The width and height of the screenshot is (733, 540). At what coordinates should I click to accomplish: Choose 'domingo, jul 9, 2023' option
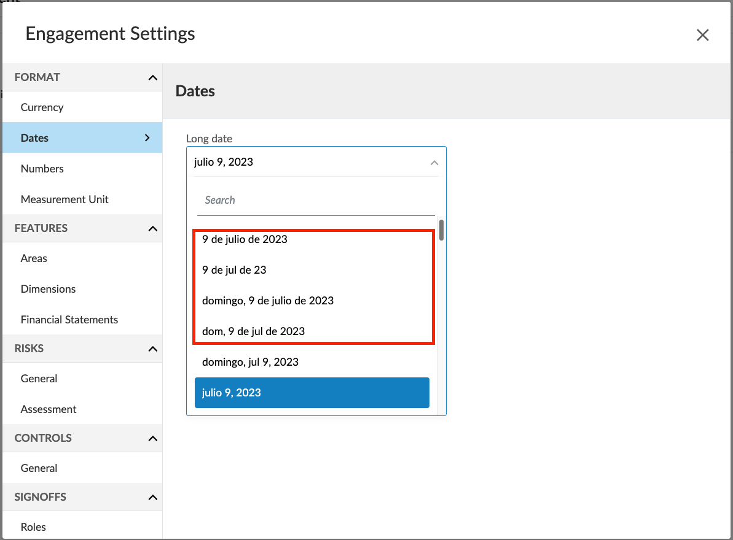click(312, 362)
